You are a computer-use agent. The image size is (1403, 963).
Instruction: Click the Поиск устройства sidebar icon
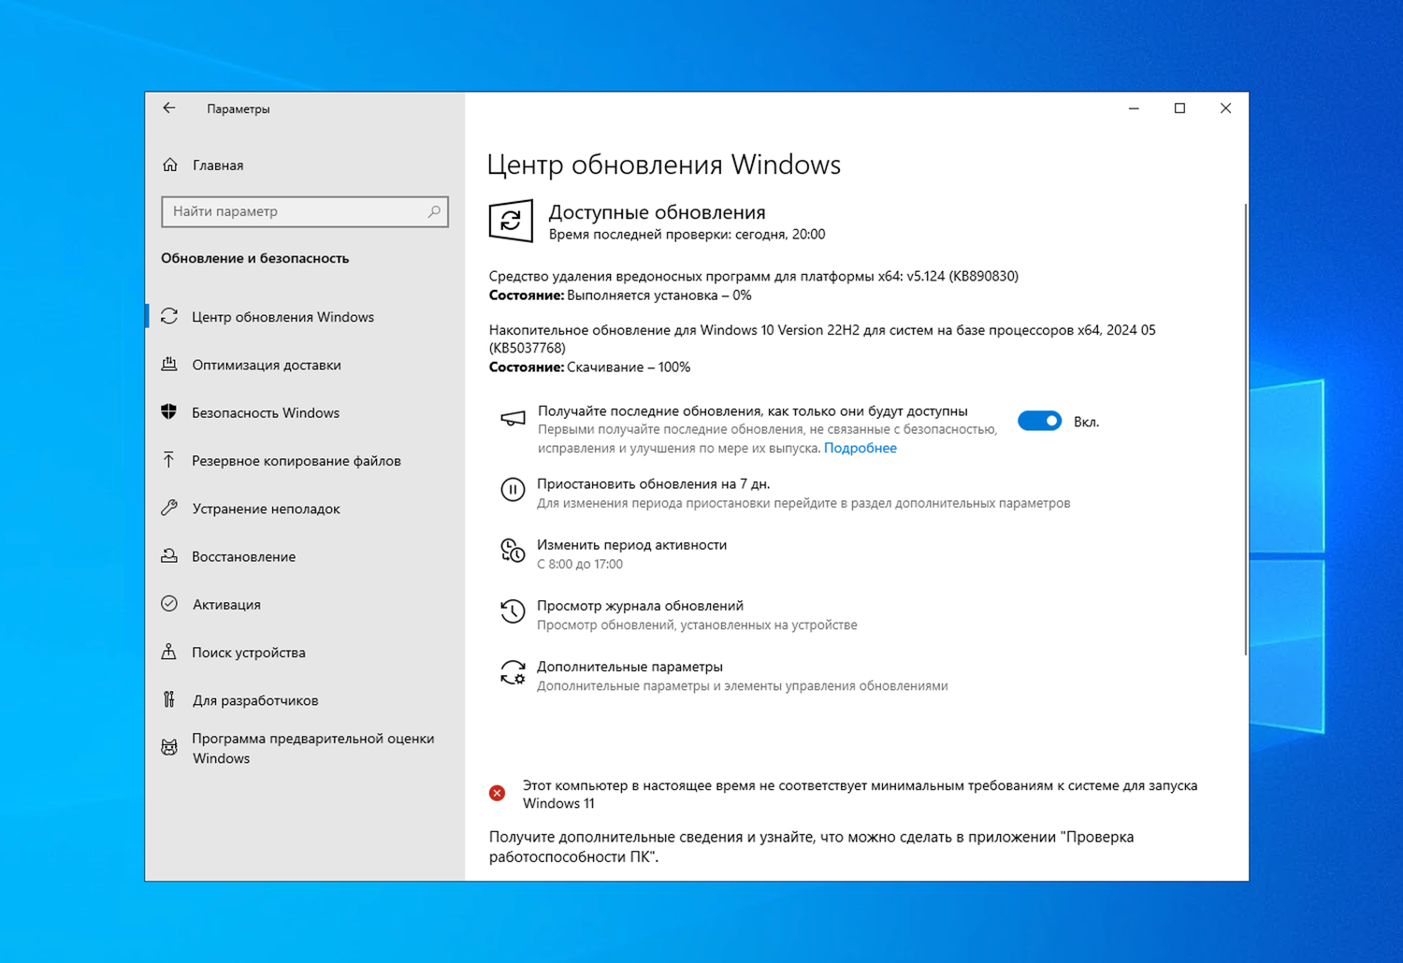click(x=169, y=652)
